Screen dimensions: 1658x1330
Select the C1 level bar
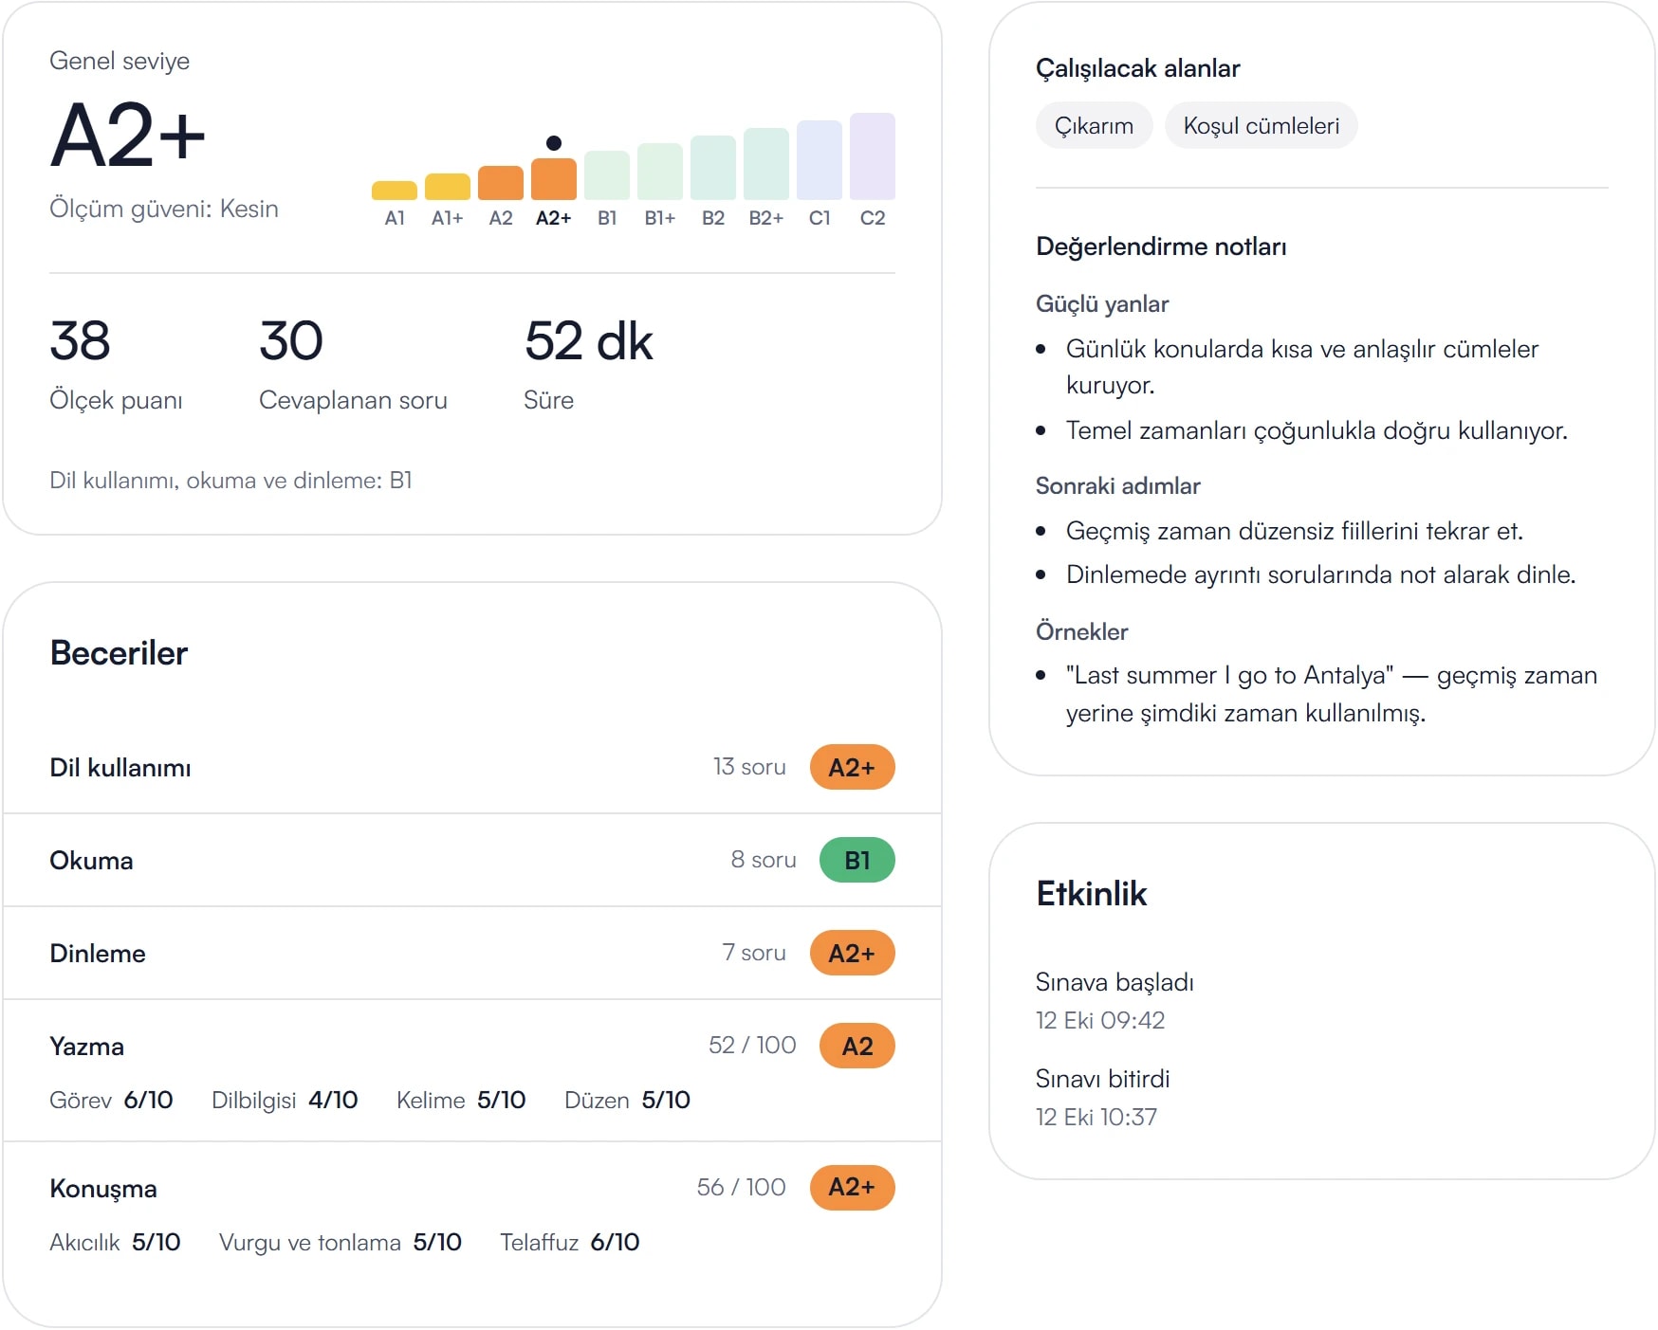coord(820,159)
